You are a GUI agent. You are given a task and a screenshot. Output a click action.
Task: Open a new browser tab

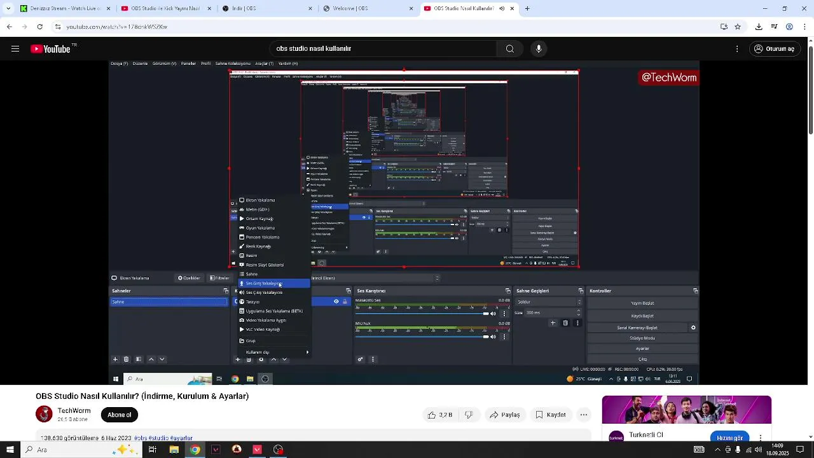click(x=527, y=9)
